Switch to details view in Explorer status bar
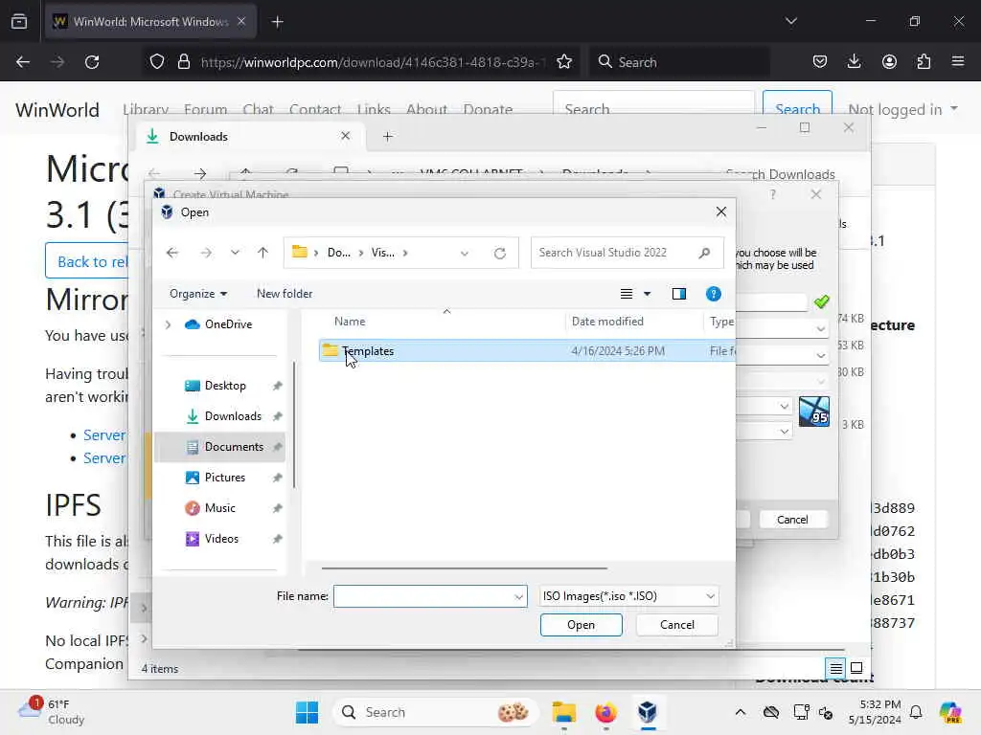981x735 pixels. [835, 668]
